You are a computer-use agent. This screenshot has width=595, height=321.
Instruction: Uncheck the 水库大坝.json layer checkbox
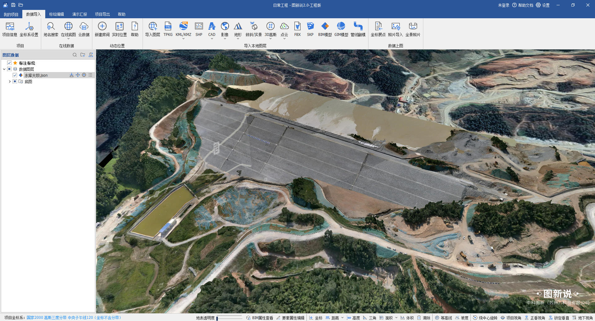click(15, 75)
